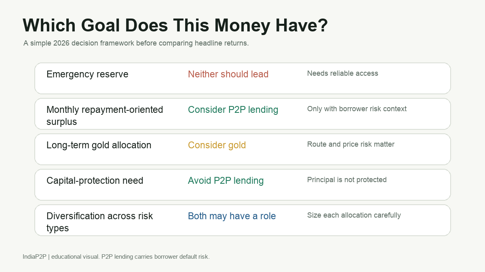Click 'Diversification across risk types' goal
The height and width of the screenshot is (272, 485).
100,222
